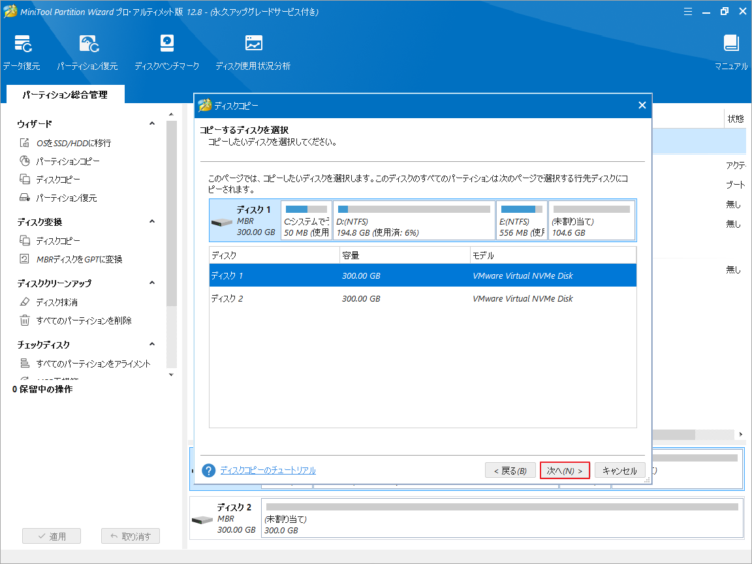Click ディスク 1 drive icon in dialog map
Image resolution: width=752 pixels, height=564 pixels.
point(222,223)
